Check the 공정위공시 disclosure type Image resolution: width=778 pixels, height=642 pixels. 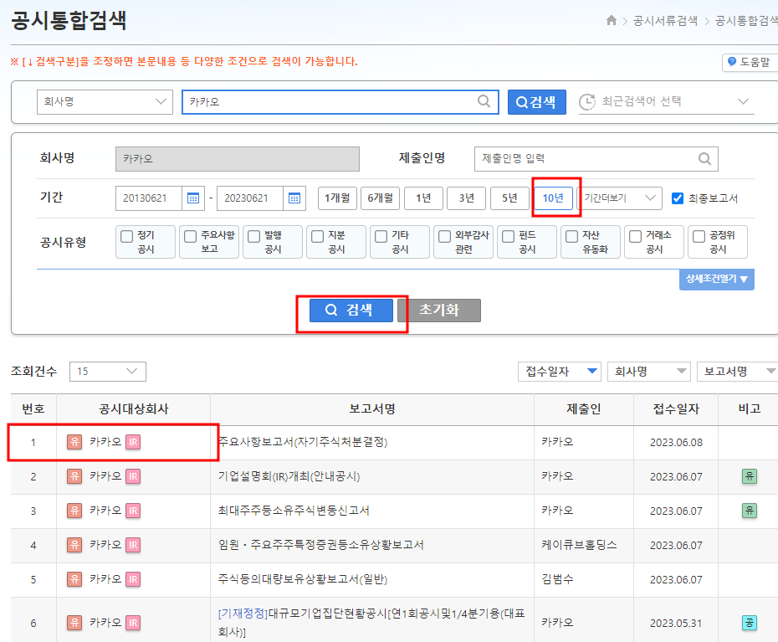click(699, 236)
